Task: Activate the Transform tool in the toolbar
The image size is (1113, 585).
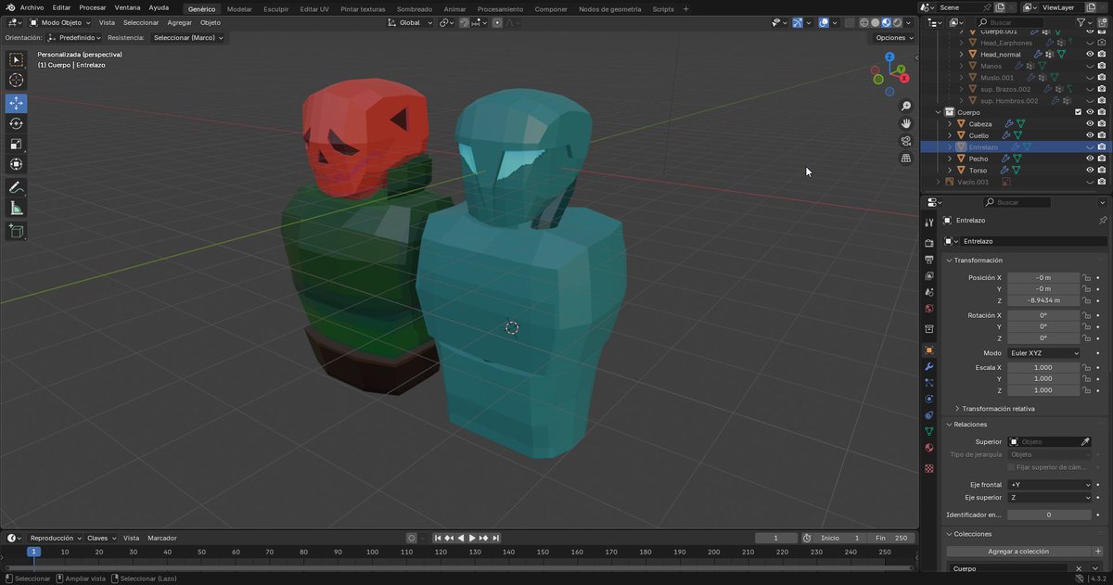Action: pos(17,164)
